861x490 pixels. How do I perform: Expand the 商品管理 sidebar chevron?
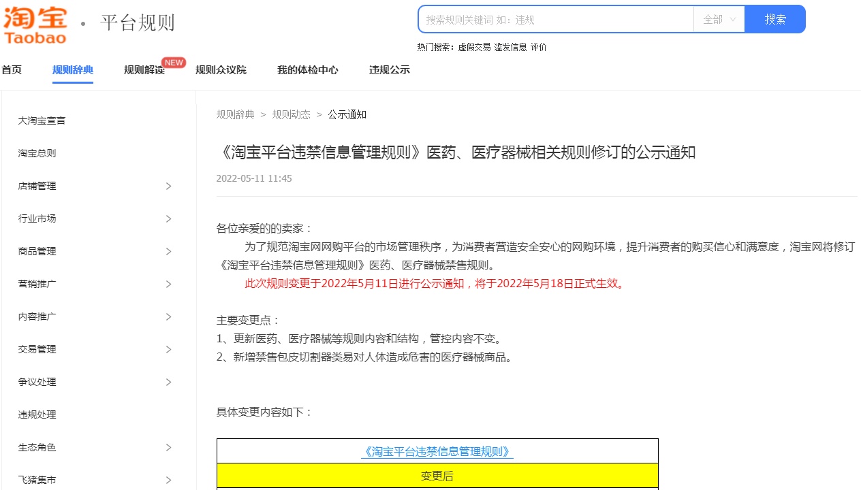[x=168, y=251]
